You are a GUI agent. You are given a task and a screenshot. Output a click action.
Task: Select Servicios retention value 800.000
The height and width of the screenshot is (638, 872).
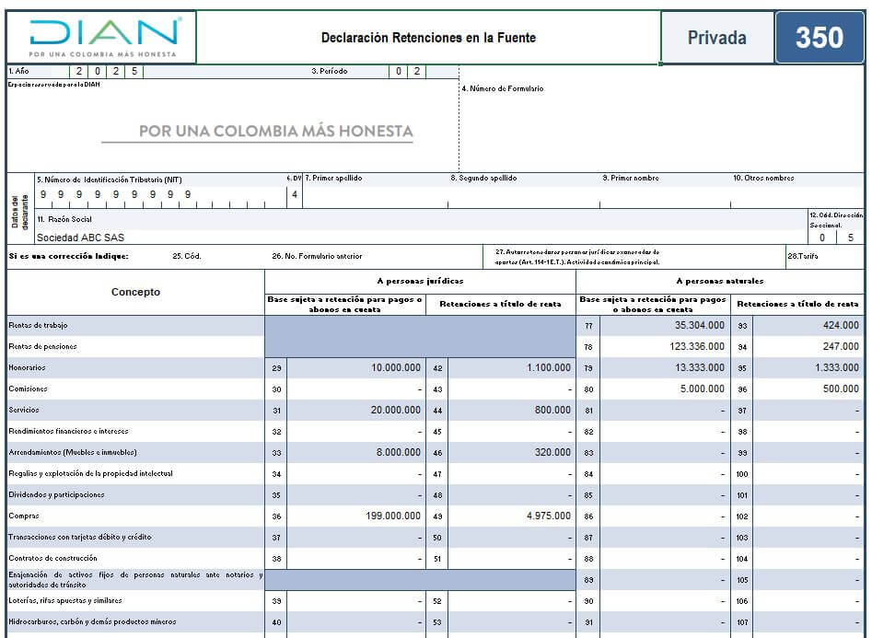[x=512, y=410]
